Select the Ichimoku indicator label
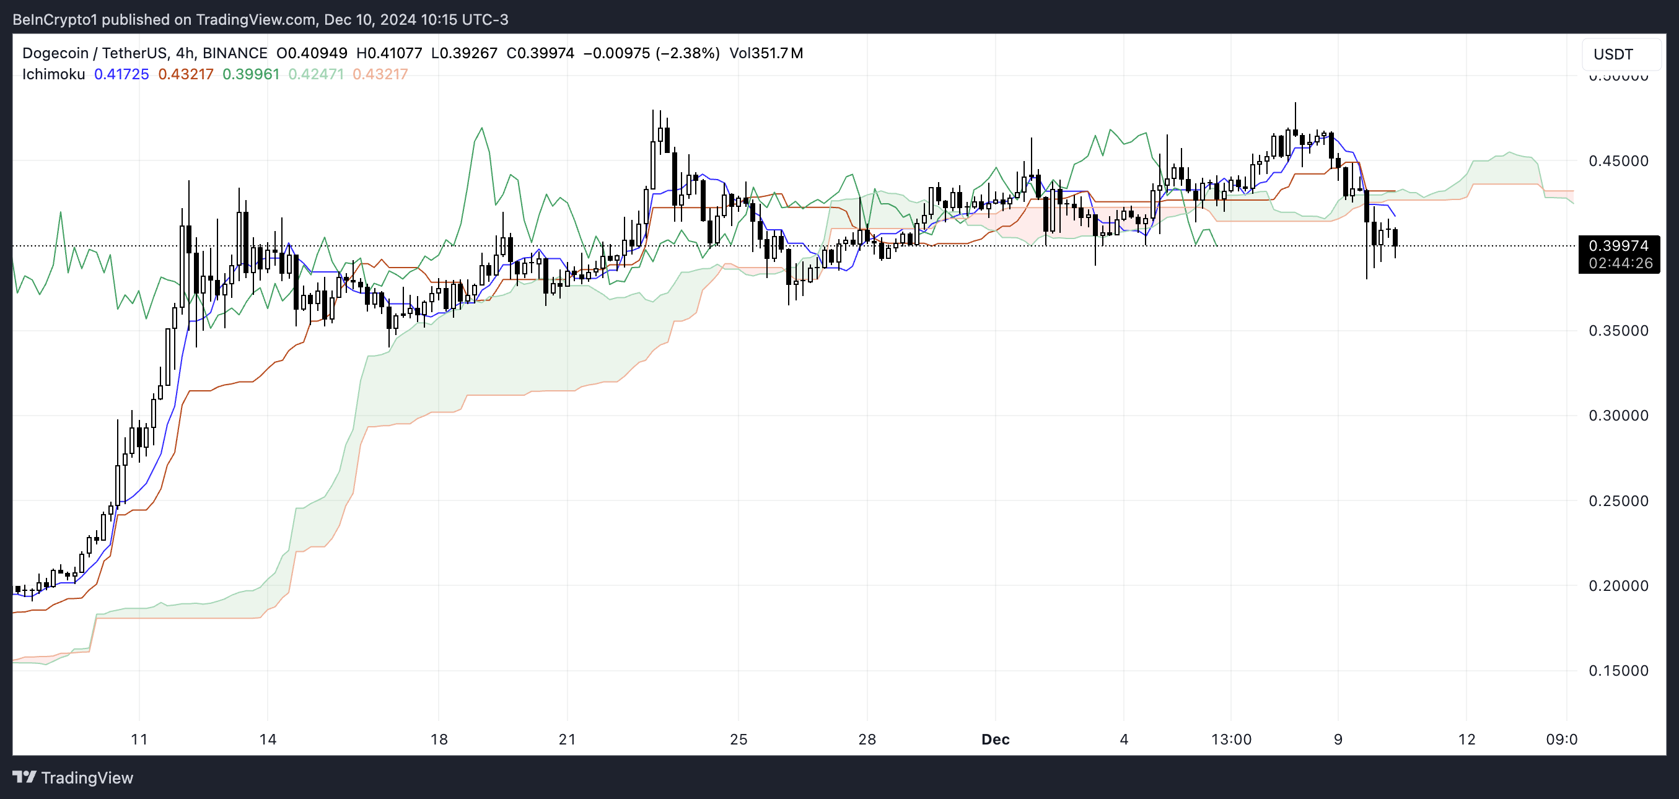Viewport: 1679px width, 799px height. click(x=53, y=74)
